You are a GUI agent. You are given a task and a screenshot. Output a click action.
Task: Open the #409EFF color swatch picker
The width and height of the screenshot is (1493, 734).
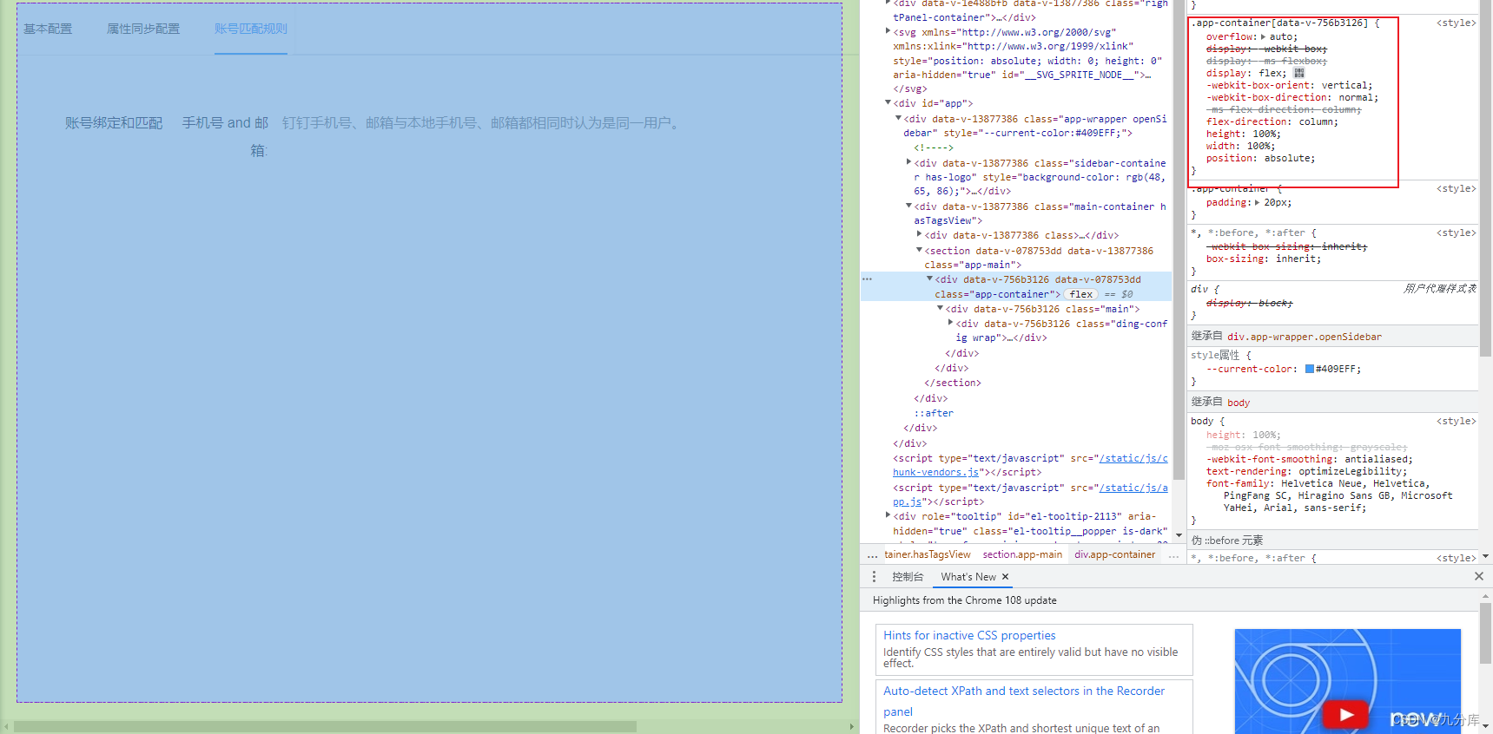(1310, 370)
